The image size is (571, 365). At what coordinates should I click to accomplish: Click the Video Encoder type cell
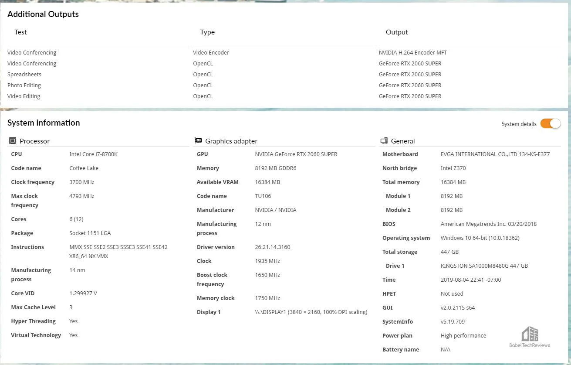pos(211,52)
